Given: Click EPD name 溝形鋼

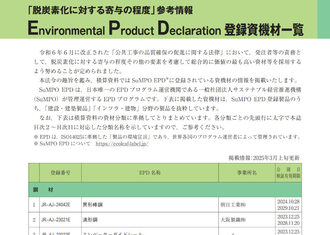Looking at the screenshot, I should [90, 220].
